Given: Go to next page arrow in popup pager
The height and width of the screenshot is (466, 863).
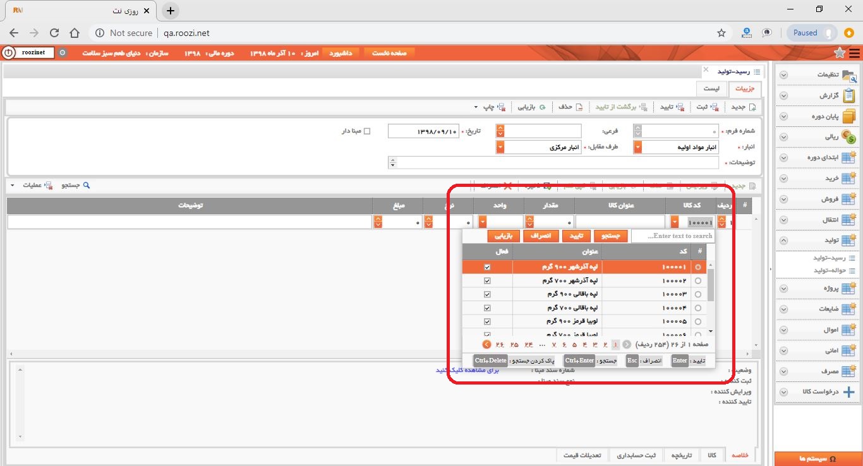Looking at the screenshot, I should tap(486, 345).
